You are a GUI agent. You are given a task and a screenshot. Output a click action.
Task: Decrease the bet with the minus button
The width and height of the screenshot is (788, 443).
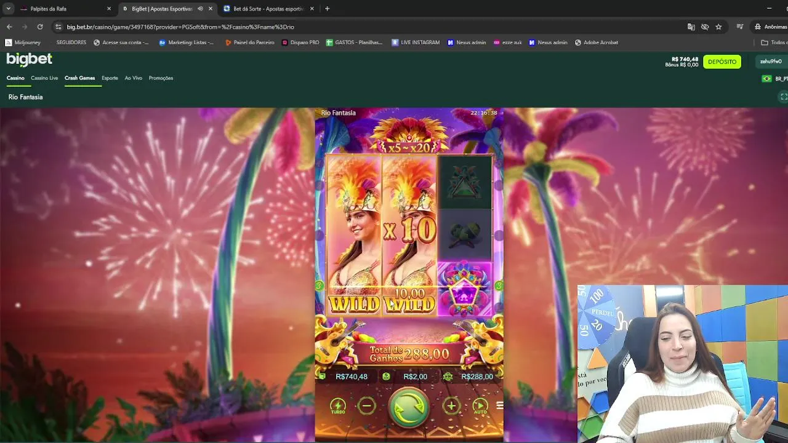(366, 405)
